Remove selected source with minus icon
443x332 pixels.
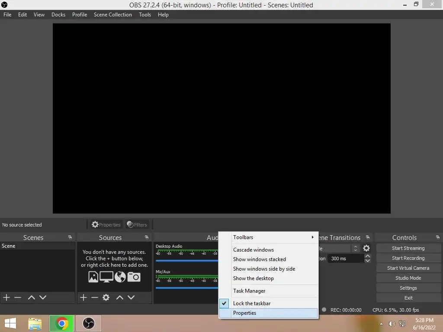pos(95,297)
